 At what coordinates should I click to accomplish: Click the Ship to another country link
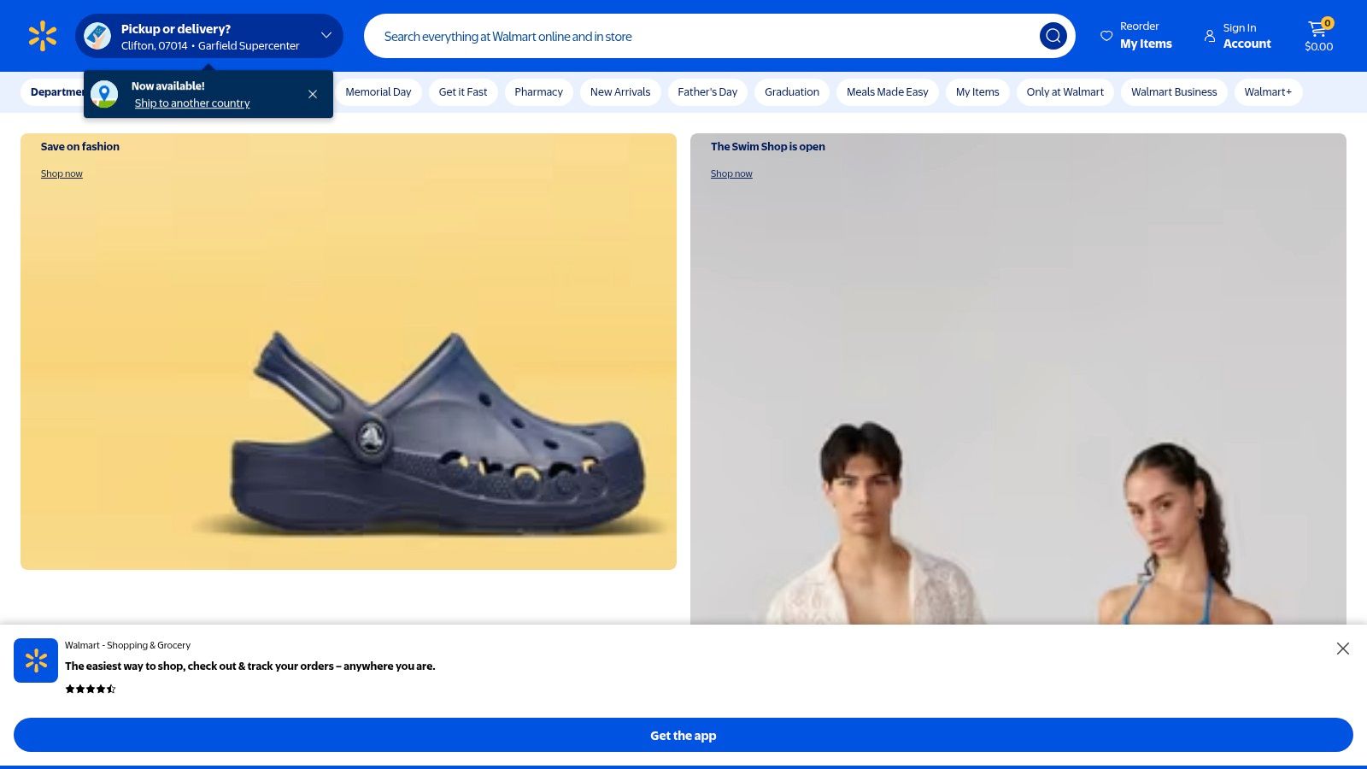(x=192, y=103)
